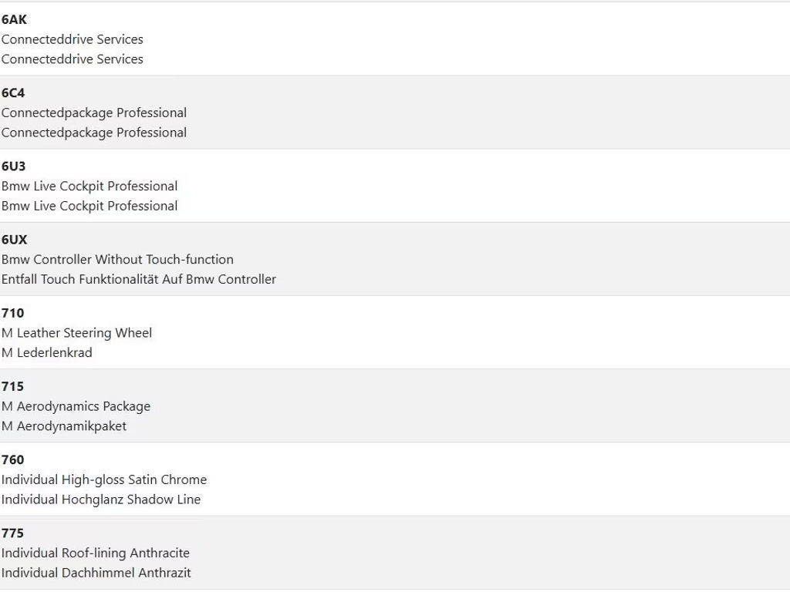This screenshot has width=790, height=592.
Task: Select 'Individual Hochglanz Shadow Line' text
Action: (101, 499)
